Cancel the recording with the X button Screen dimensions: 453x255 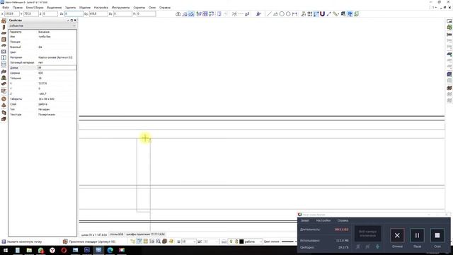tap(397, 235)
